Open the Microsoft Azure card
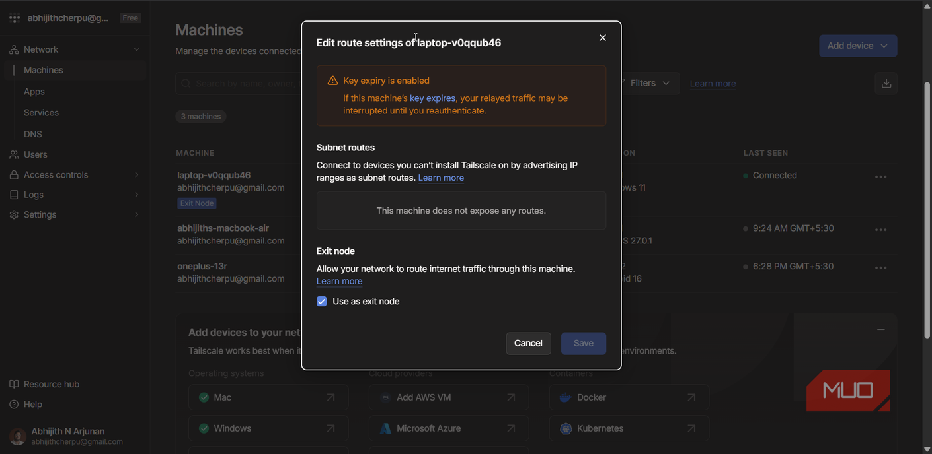The width and height of the screenshot is (932, 454). (449, 428)
